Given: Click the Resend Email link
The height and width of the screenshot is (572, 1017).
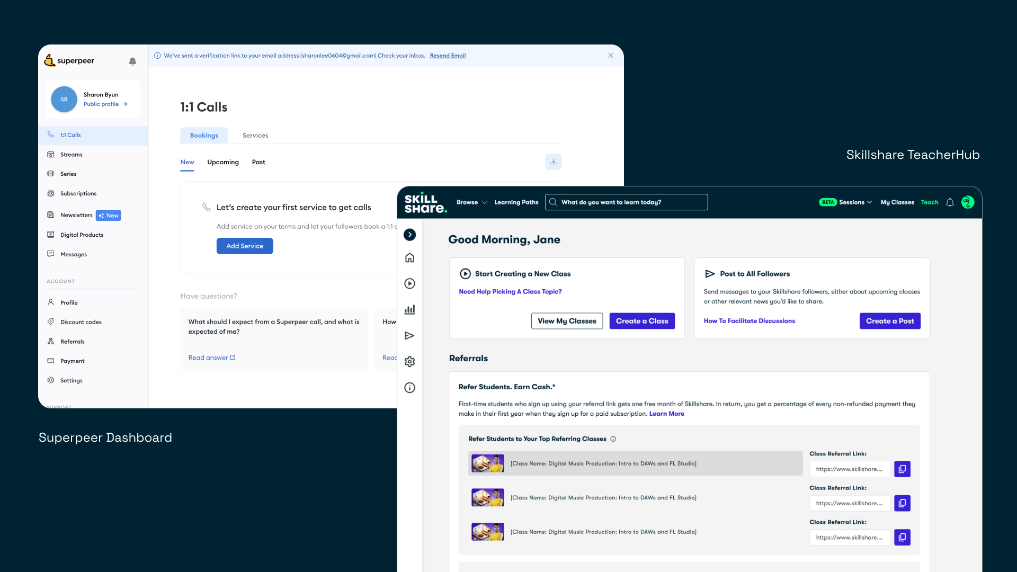Looking at the screenshot, I should [x=448, y=56].
